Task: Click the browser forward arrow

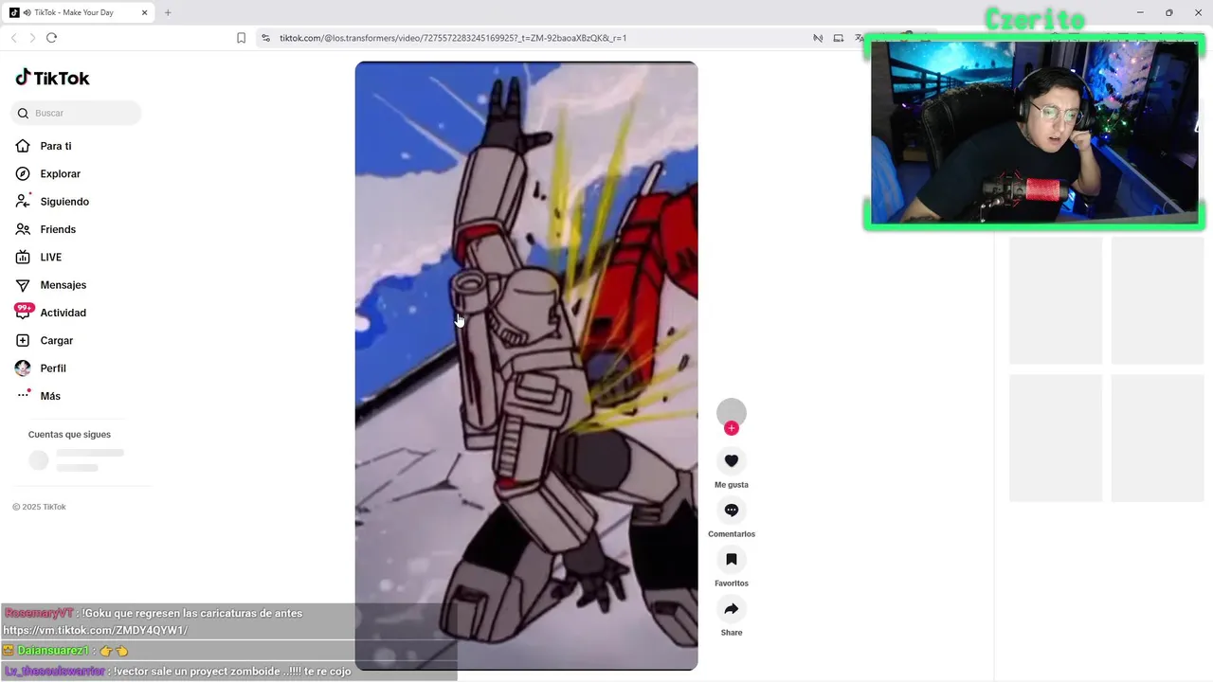Action: [x=32, y=38]
